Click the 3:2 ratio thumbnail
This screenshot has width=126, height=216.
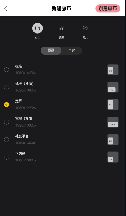coord(113,87)
